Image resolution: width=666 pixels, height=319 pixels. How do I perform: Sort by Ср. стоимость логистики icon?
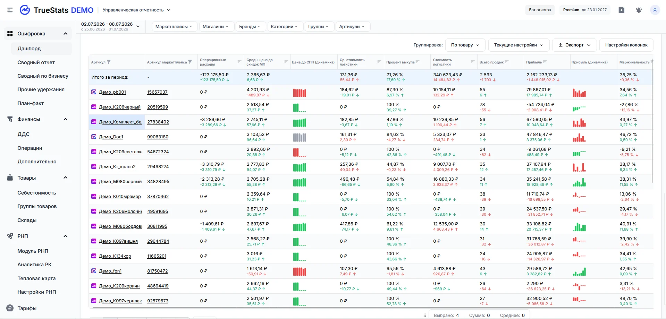[379, 62]
